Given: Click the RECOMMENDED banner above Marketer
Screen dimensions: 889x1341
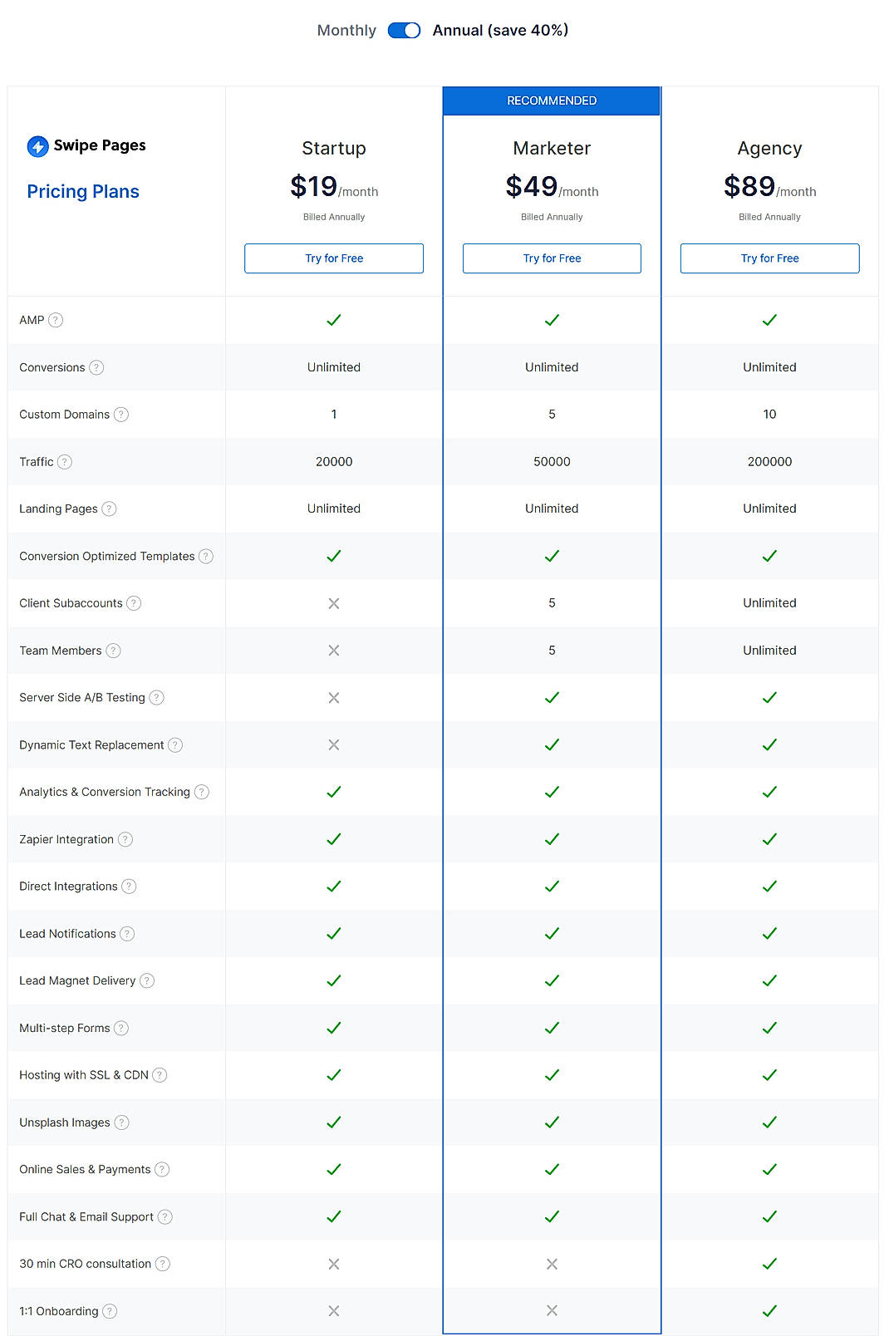Looking at the screenshot, I should point(551,100).
